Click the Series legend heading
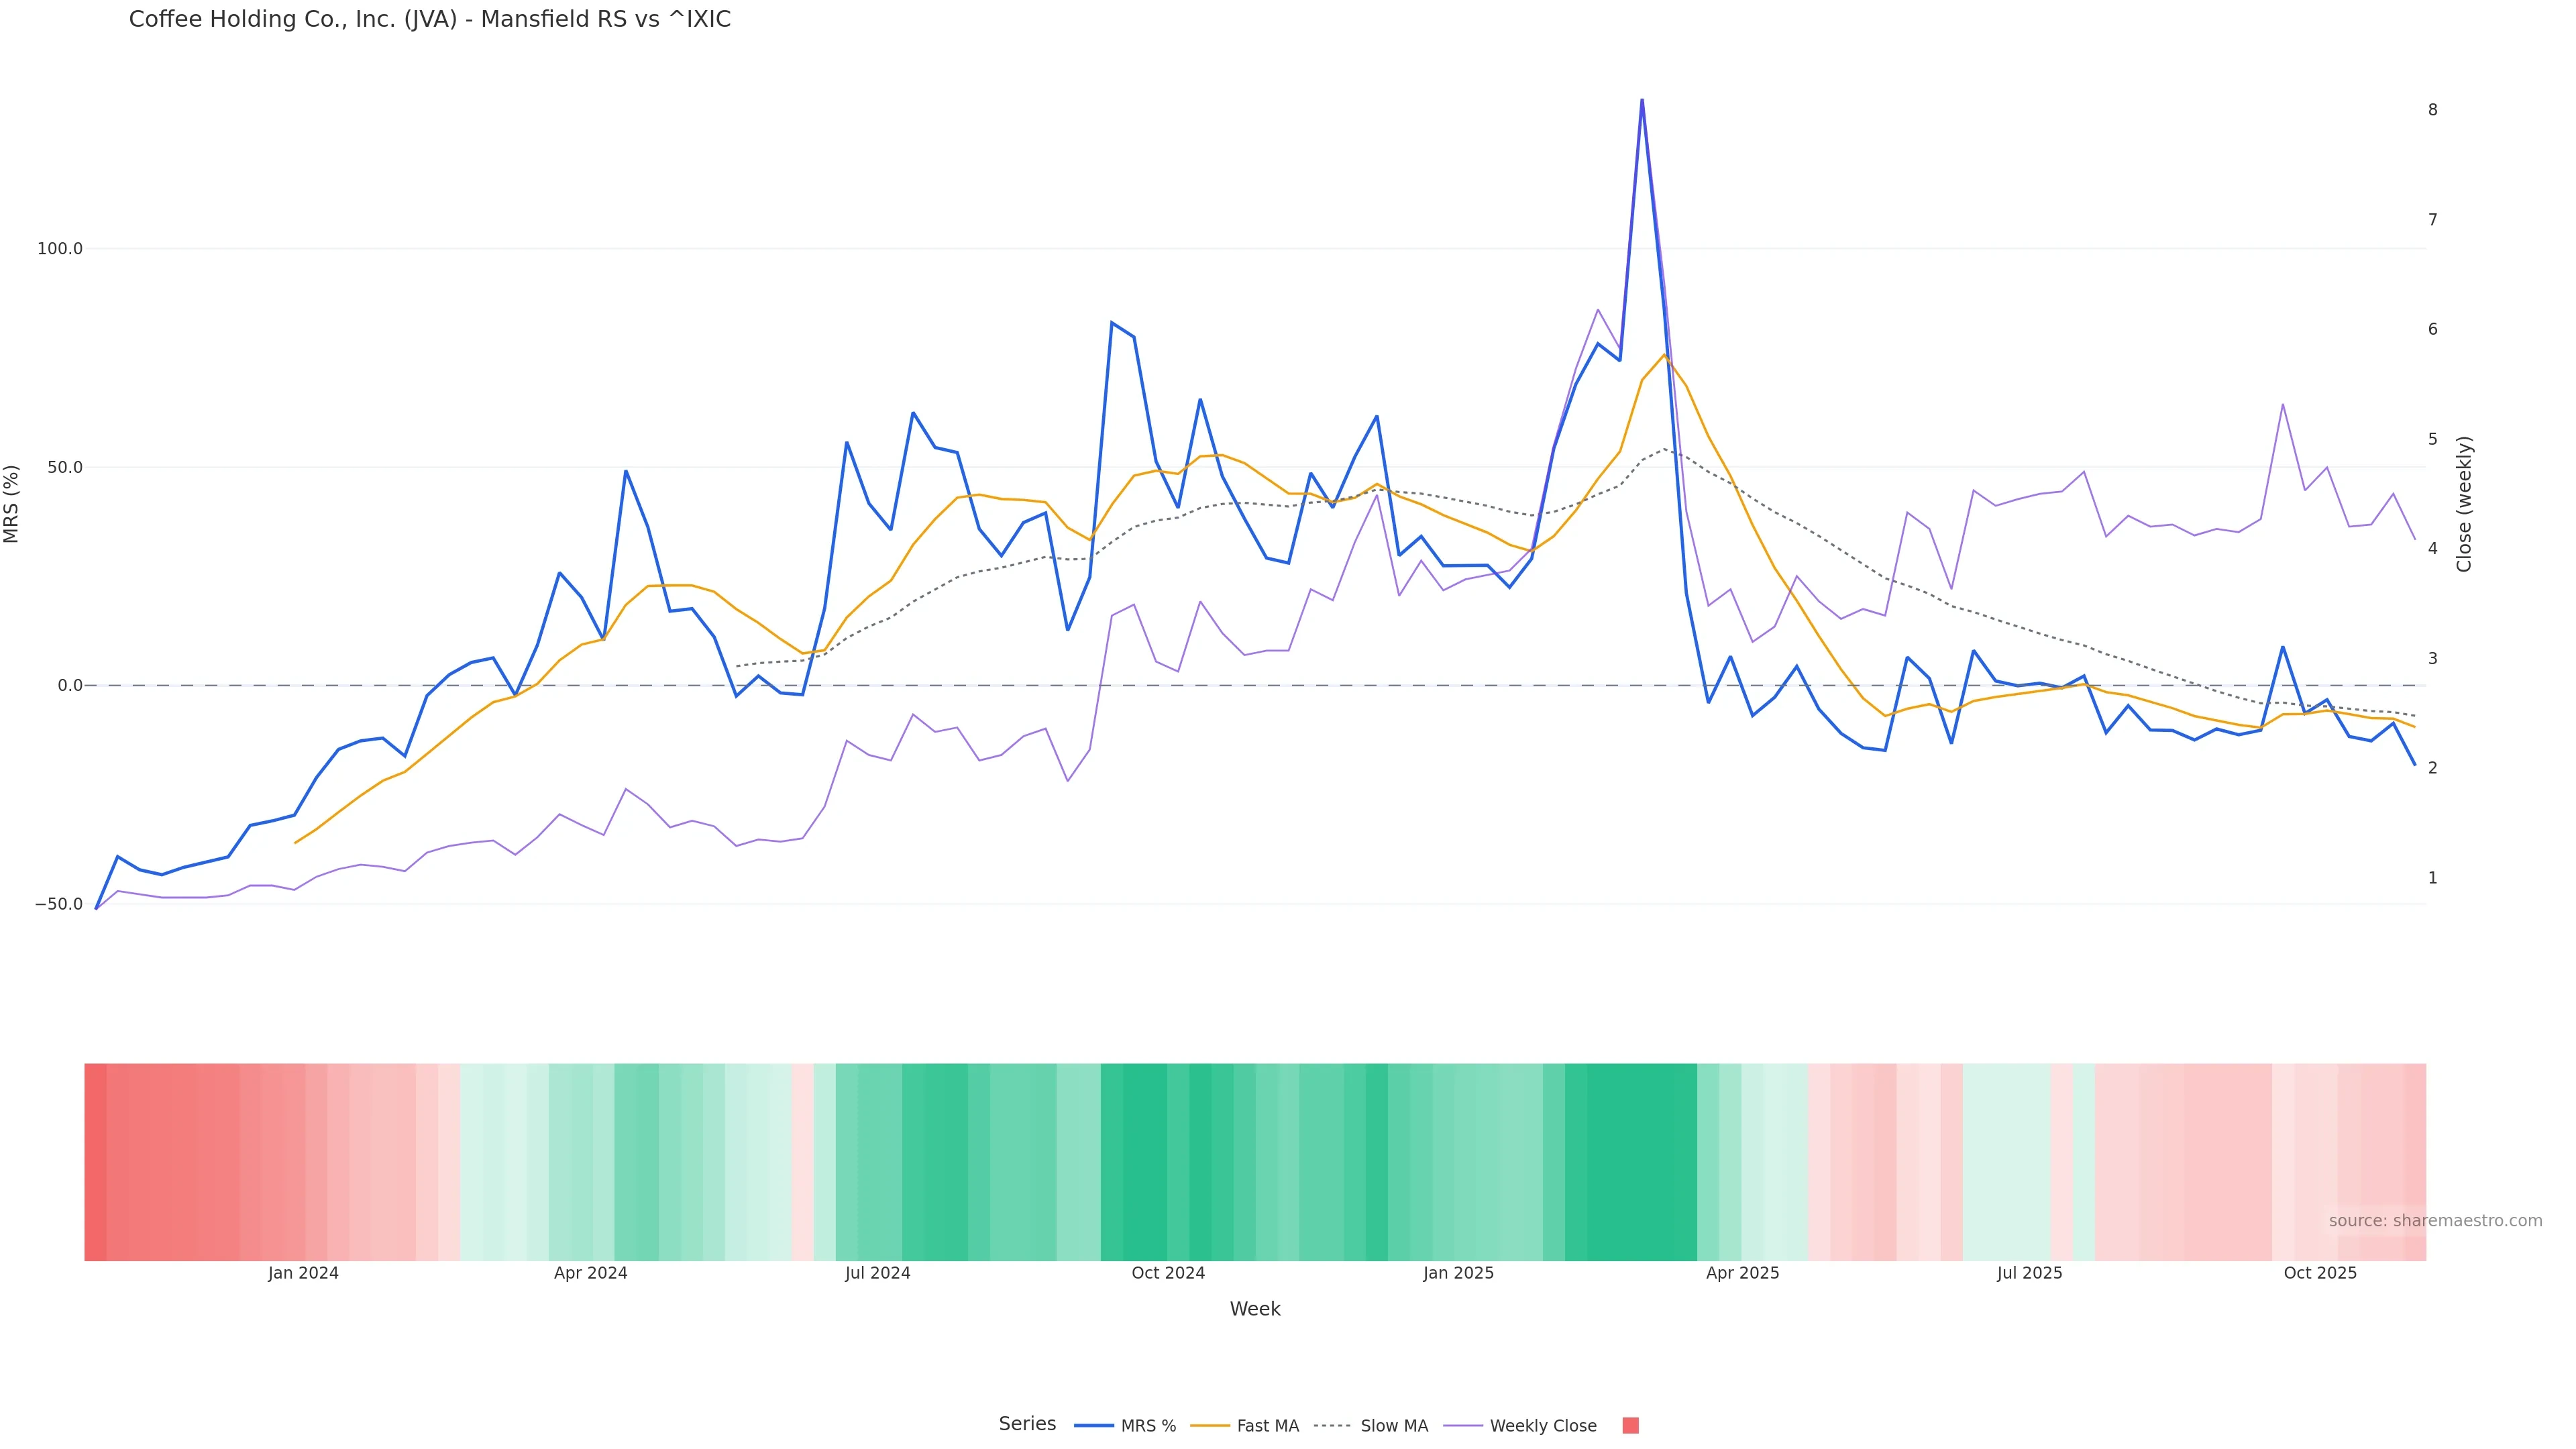Viewport: 2576px width, 1449px height. pos(1027,1424)
